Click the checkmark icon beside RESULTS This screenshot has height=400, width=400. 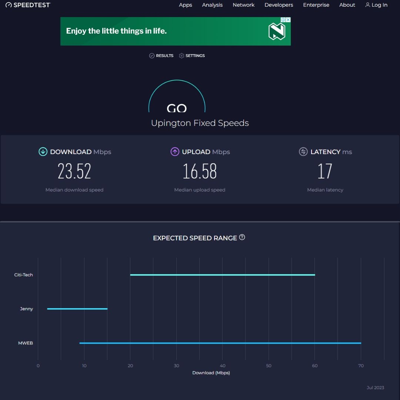click(151, 55)
